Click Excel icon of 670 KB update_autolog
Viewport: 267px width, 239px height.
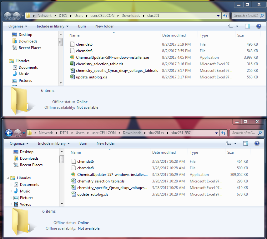click(73, 194)
